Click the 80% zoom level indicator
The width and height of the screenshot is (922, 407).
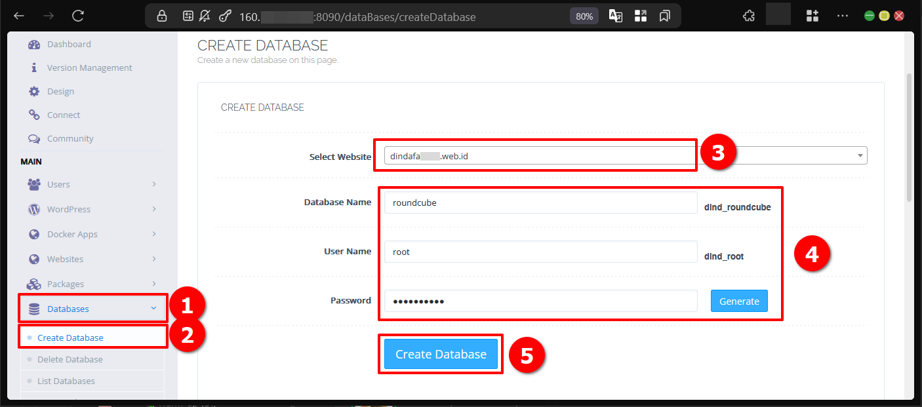point(584,16)
